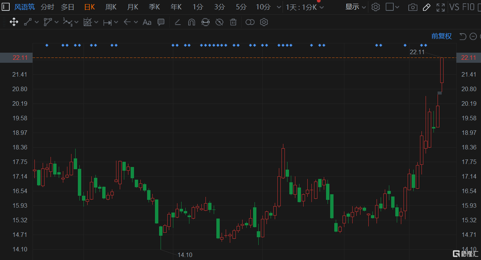The height and width of the screenshot is (260, 481).
Task: Toggle the left sidebar panel icon
Action: tap(6, 7)
